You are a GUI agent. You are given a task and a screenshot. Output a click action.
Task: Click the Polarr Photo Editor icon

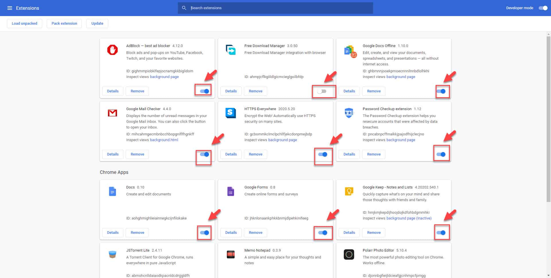349,254
